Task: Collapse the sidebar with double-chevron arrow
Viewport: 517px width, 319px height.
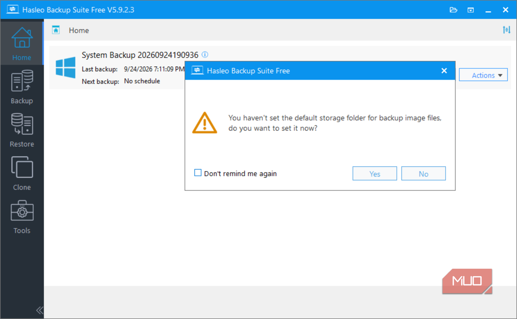Action: tap(39, 310)
